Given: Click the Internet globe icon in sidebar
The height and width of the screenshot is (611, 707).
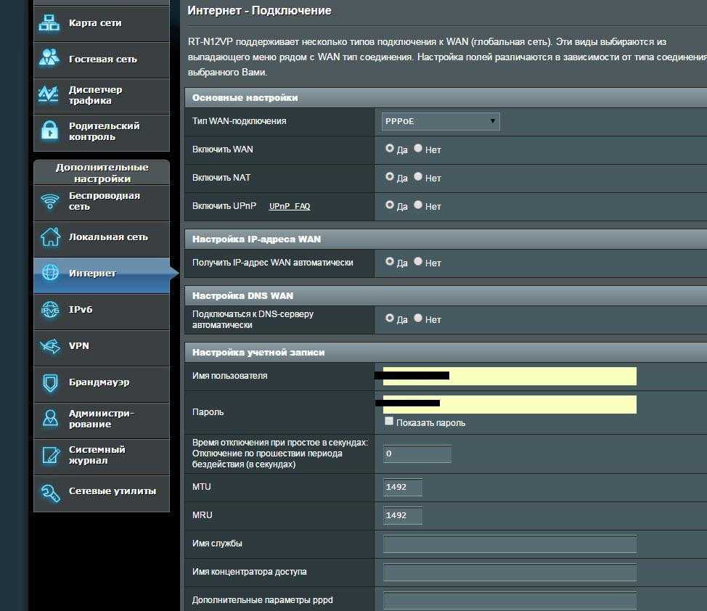Looking at the screenshot, I should point(50,272).
